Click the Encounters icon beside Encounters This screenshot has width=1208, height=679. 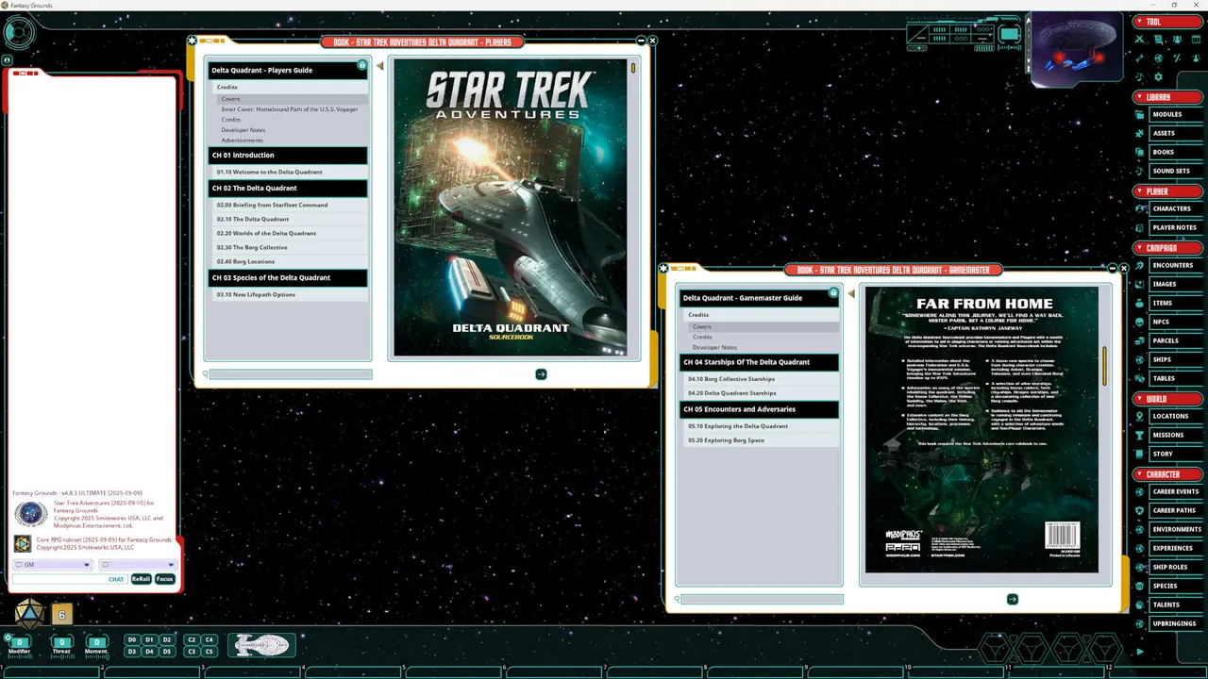[1140, 265]
